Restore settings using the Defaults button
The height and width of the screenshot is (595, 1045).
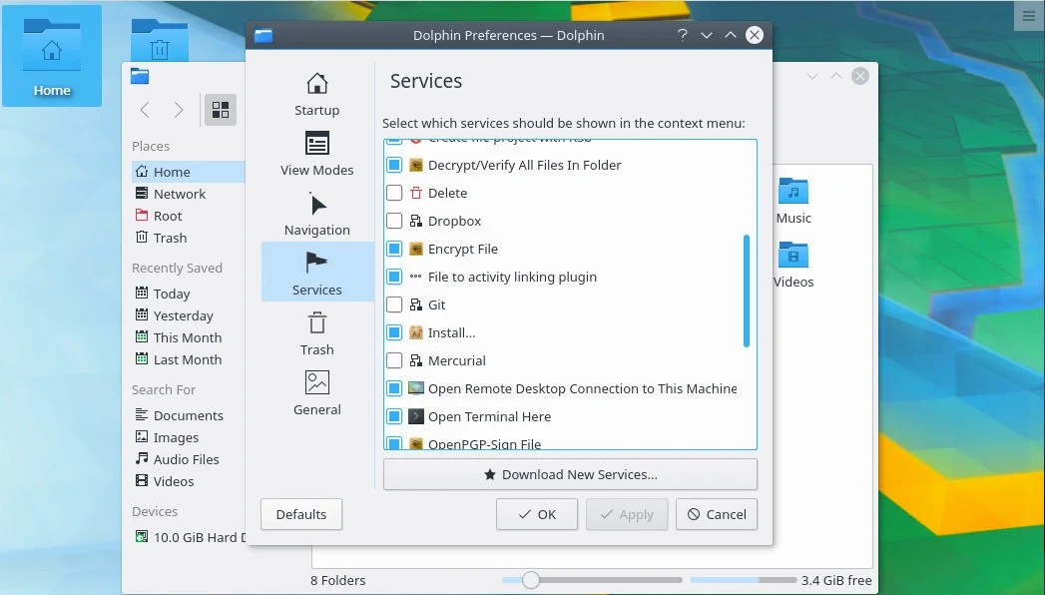pyautogui.click(x=300, y=514)
